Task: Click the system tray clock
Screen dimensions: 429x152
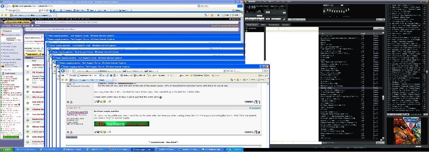Action: pyautogui.click(x=237, y=149)
